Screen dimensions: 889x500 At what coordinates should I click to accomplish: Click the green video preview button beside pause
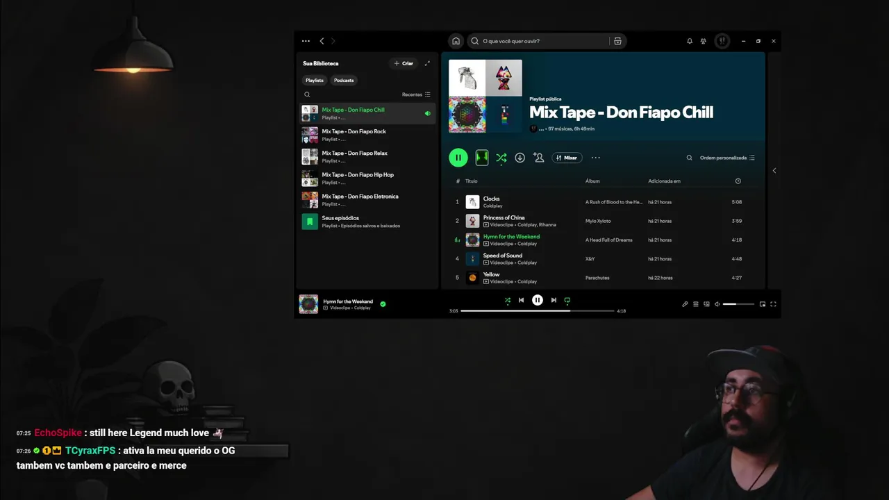[482, 158]
